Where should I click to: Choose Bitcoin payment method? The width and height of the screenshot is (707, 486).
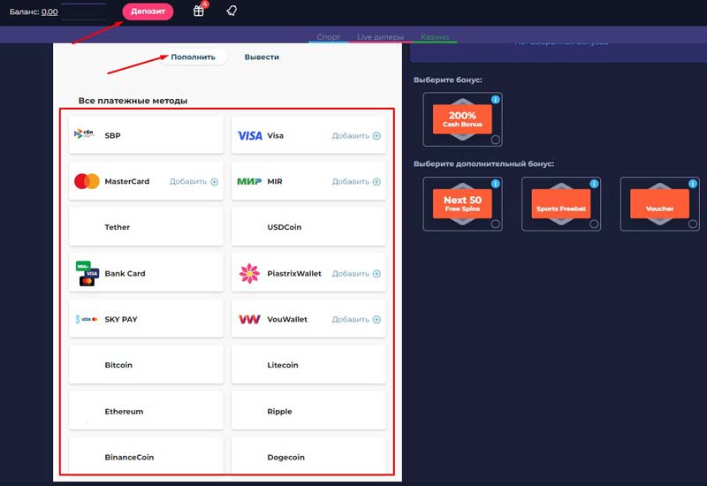coord(146,365)
